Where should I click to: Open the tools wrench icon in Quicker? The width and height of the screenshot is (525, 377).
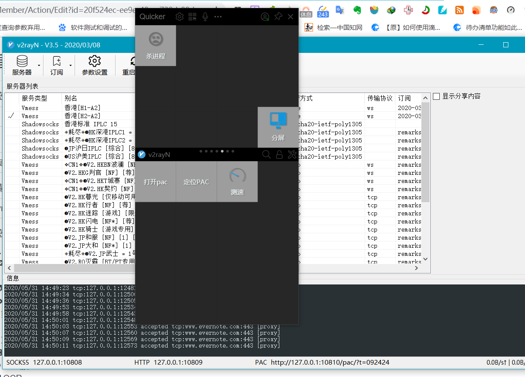point(292,154)
